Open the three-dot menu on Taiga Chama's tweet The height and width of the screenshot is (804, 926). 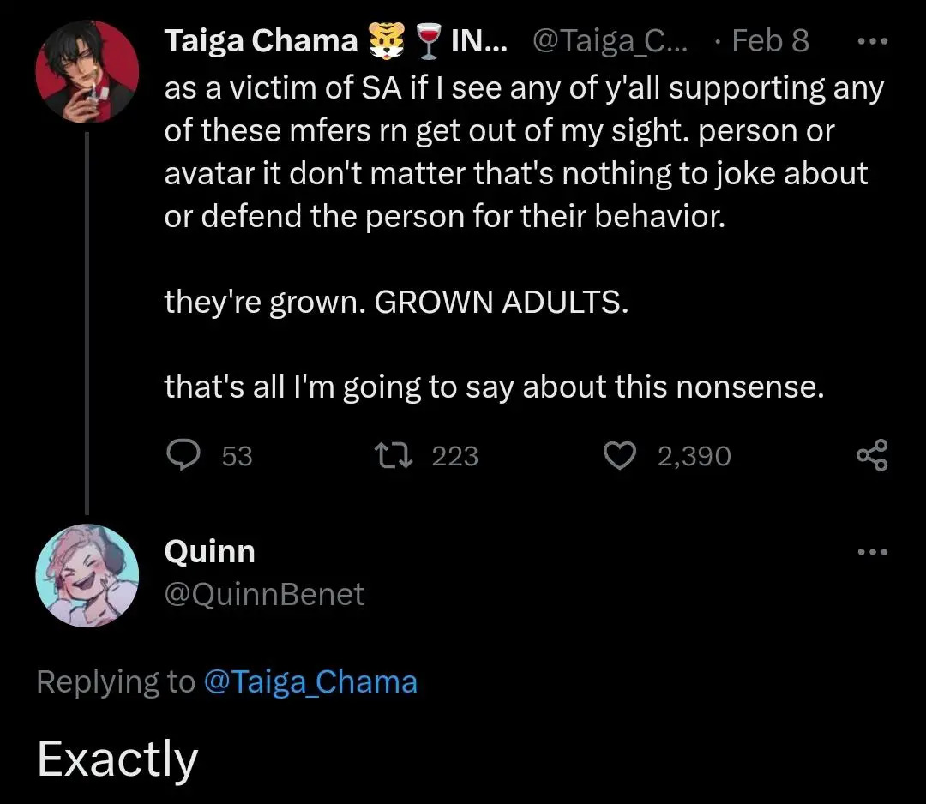(872, 41)
